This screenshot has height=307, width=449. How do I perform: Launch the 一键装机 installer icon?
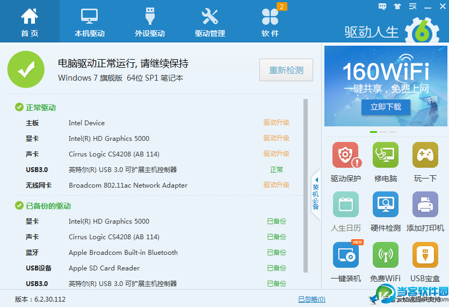coord(345,255)
